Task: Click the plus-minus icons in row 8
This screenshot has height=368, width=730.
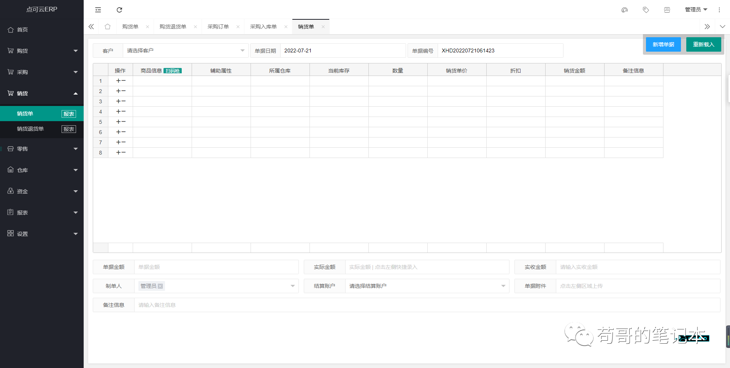Action: 121,153
